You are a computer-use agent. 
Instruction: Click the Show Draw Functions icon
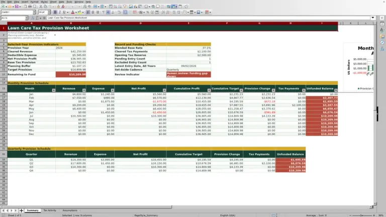[186, 7]
